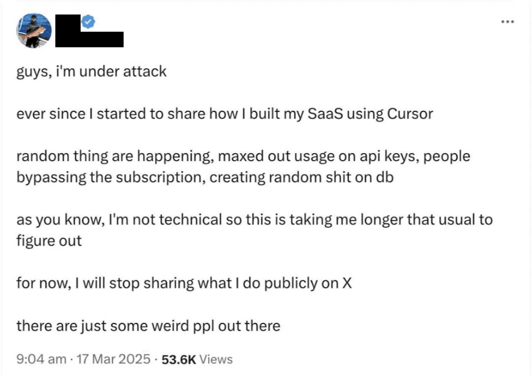This screenshot has width=532, height=375.
Task: Click the blue verified checkmark badge
Action: point(89,21)
